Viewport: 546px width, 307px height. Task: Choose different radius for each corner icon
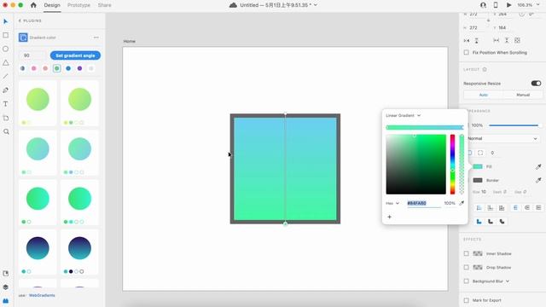tap(480, 153)
